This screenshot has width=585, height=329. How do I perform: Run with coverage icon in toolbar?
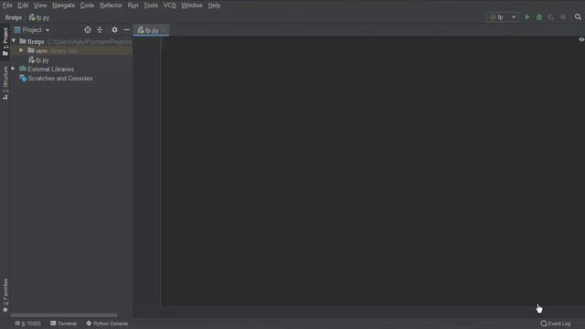(x=551, y=17)
